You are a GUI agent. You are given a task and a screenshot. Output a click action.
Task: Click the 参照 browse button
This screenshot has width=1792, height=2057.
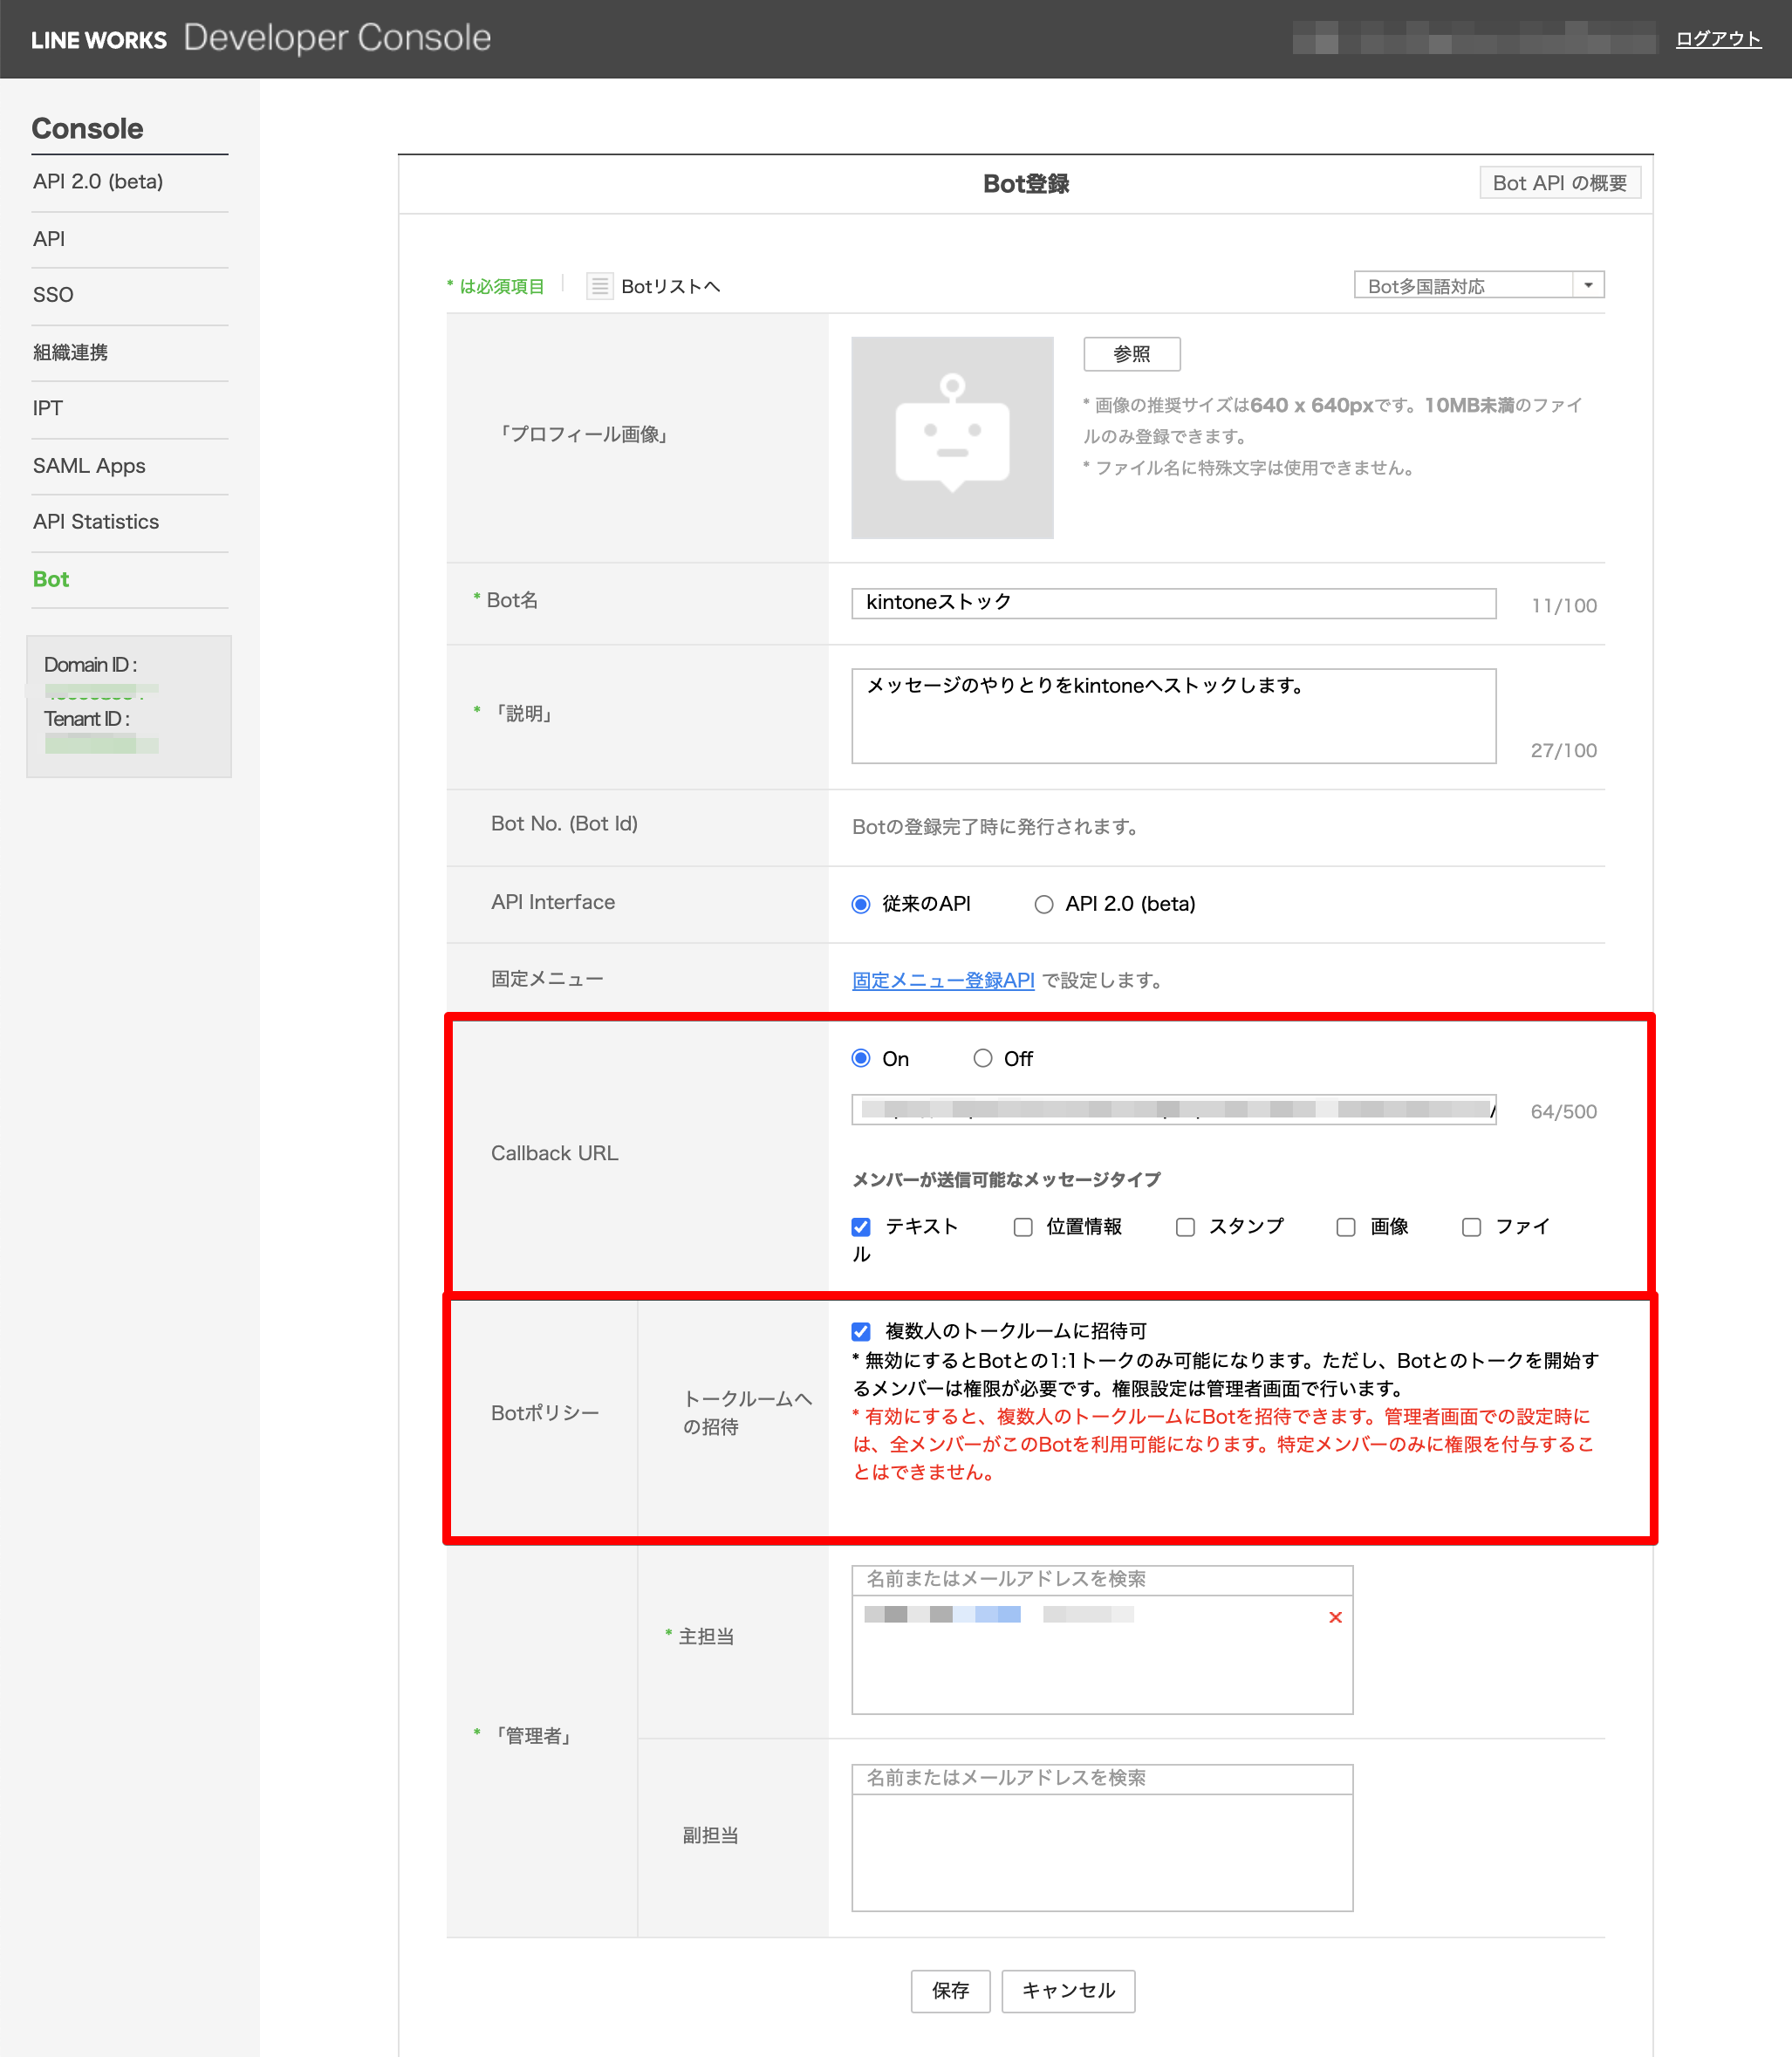pos(1131,354)
